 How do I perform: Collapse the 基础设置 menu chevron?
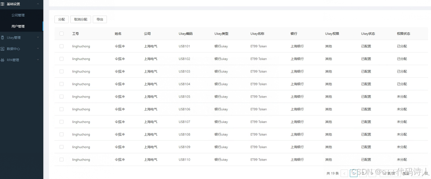38,4
